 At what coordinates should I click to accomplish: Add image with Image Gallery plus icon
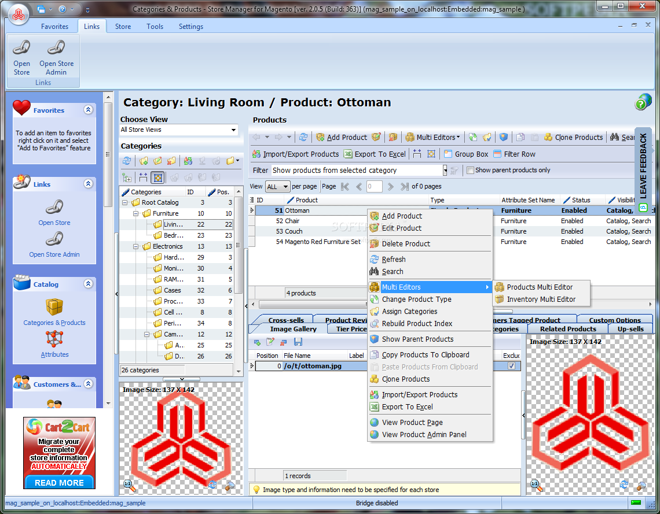257,342
